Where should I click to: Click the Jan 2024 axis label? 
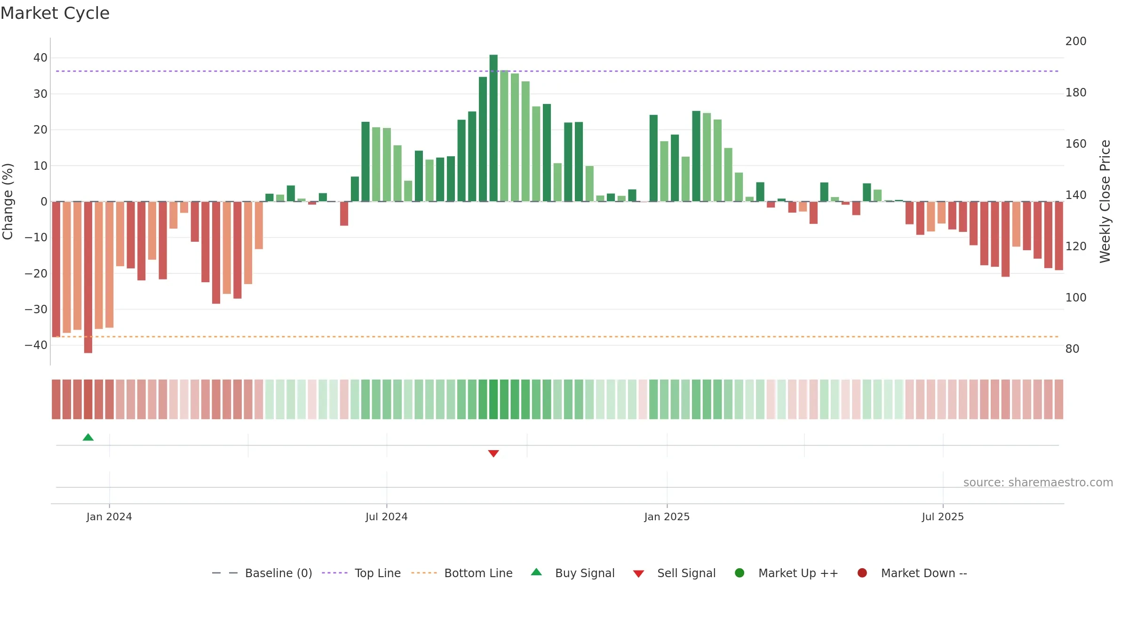109,517
